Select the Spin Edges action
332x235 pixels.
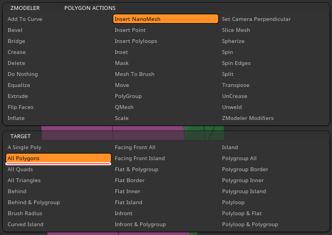[236, 63]
